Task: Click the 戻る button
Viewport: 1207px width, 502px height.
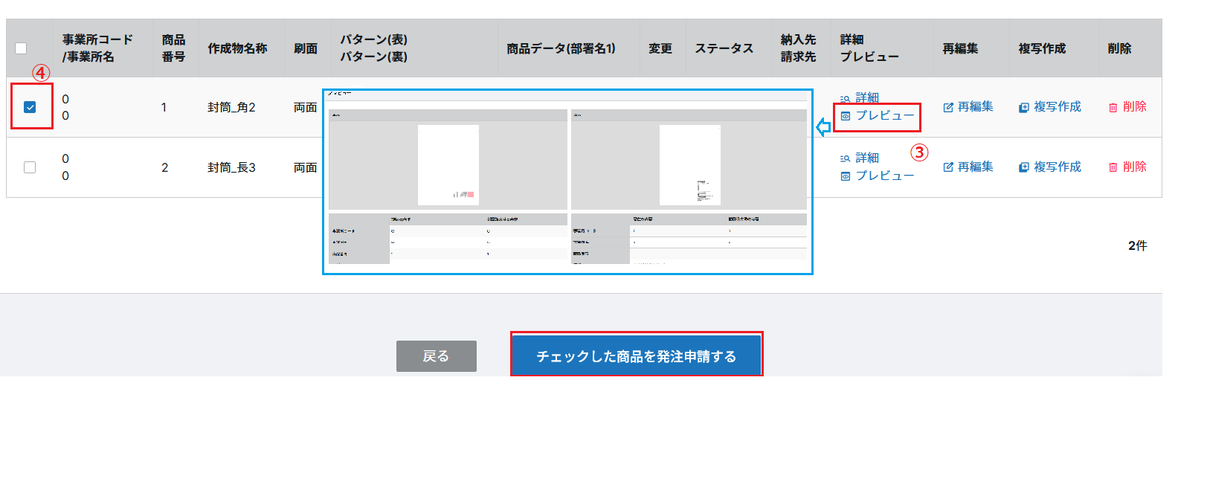Action: pos(437,356)
